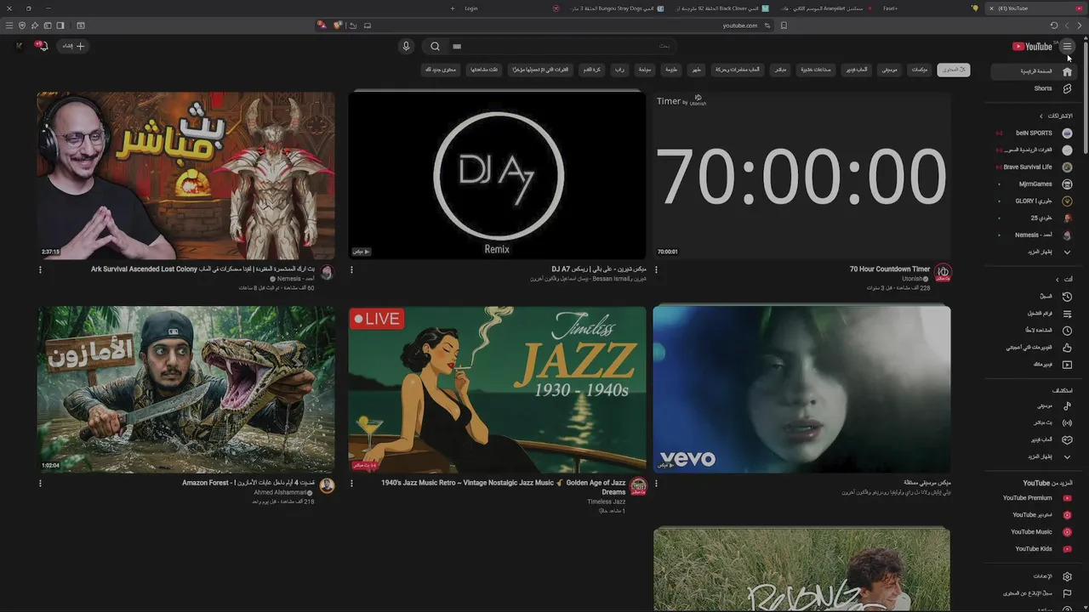Open the Music explore icon
1089x612 pixels.
point(1067,405)
